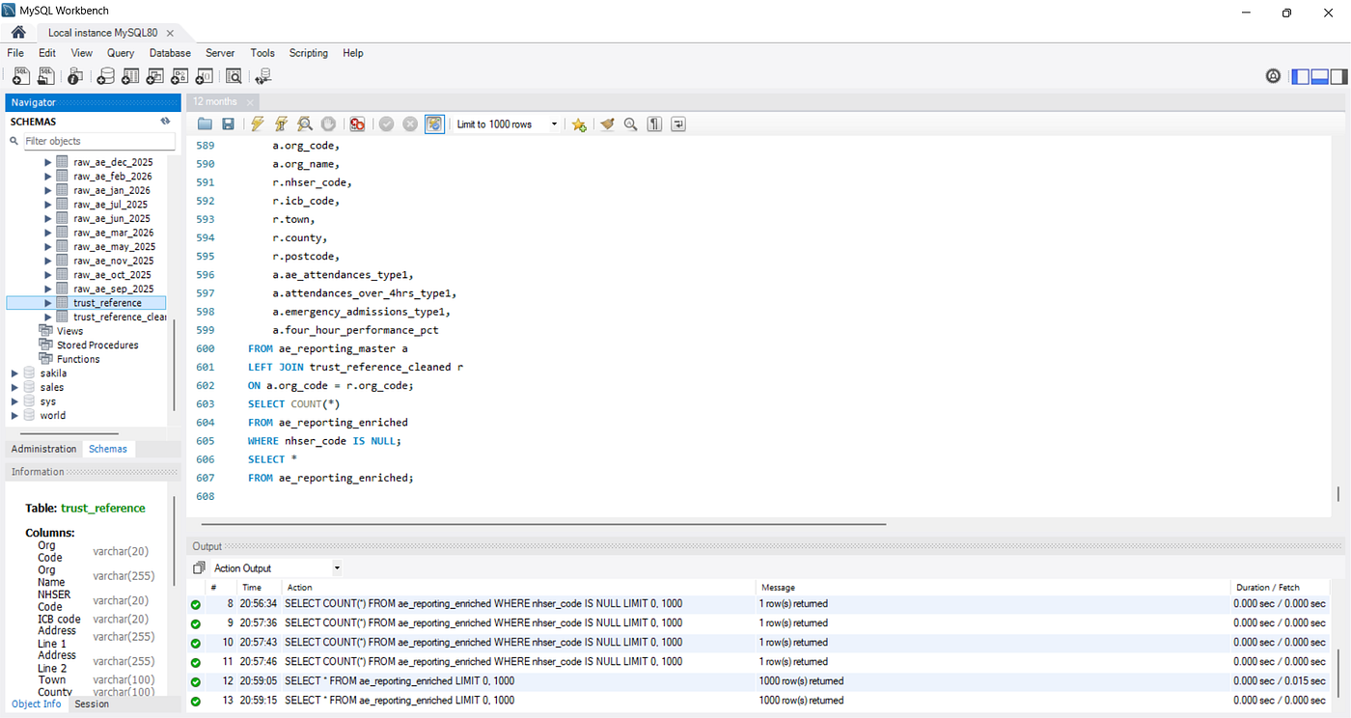This screenshot has width=1351, height=718.
Task: Open the Query menu
Action: tap(121, 53)
